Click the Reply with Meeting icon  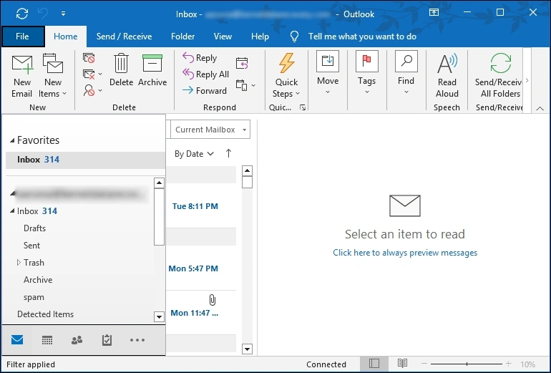click(242, 63)
